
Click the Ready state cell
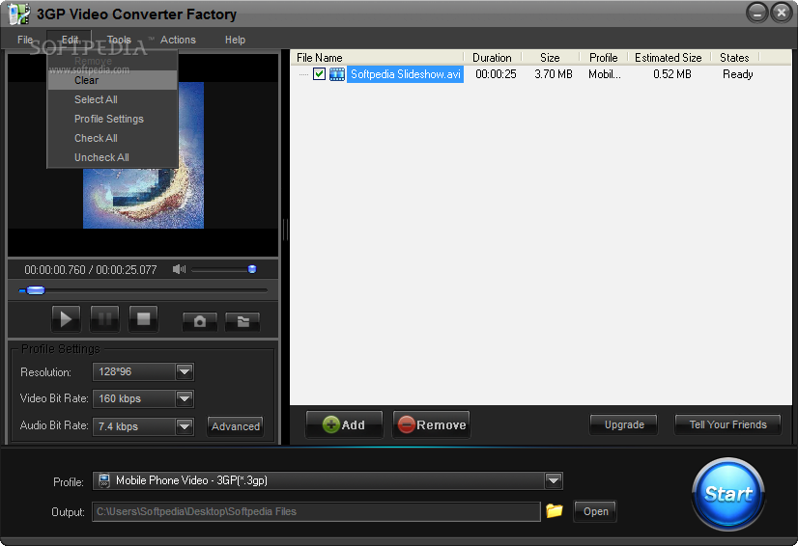tap(738, 74)
